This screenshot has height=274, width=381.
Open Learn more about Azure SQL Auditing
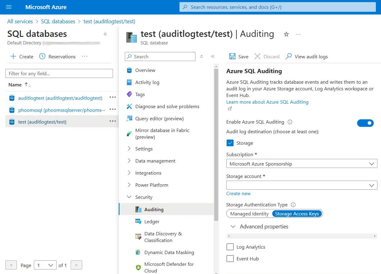click(267, 102)
